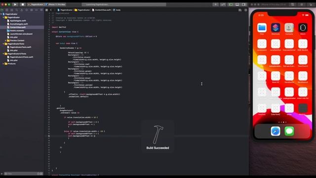The image size is (316, 178).
Task: Open the Issue navigator warning tab
Action: coord(22,10)
